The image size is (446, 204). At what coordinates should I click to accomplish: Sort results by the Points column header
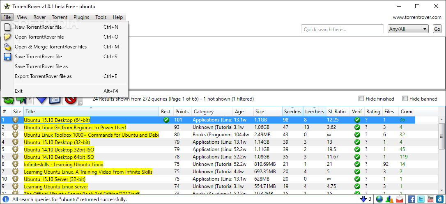[182, 111]
